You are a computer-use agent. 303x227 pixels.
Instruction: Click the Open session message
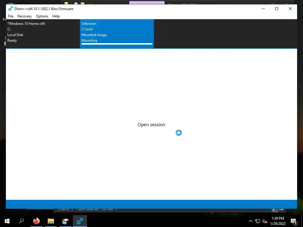151,125
